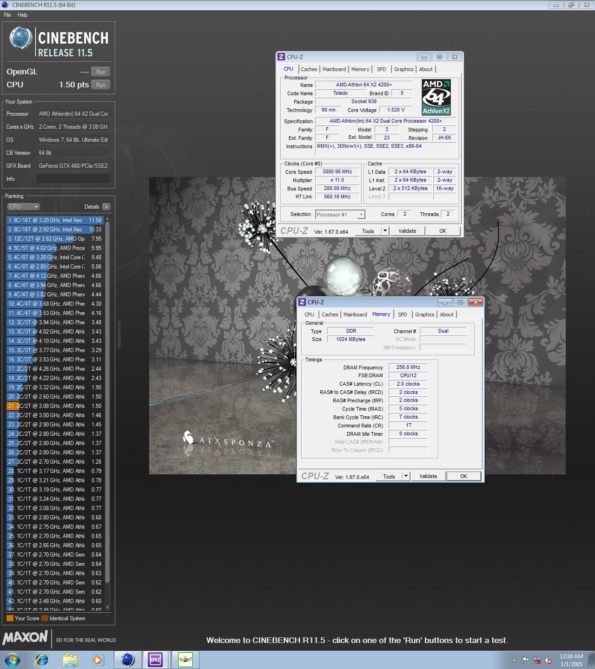Click the AMD Athlon X2 logo image
Viewport: 595px width, 669px height.
click(436, 97)
